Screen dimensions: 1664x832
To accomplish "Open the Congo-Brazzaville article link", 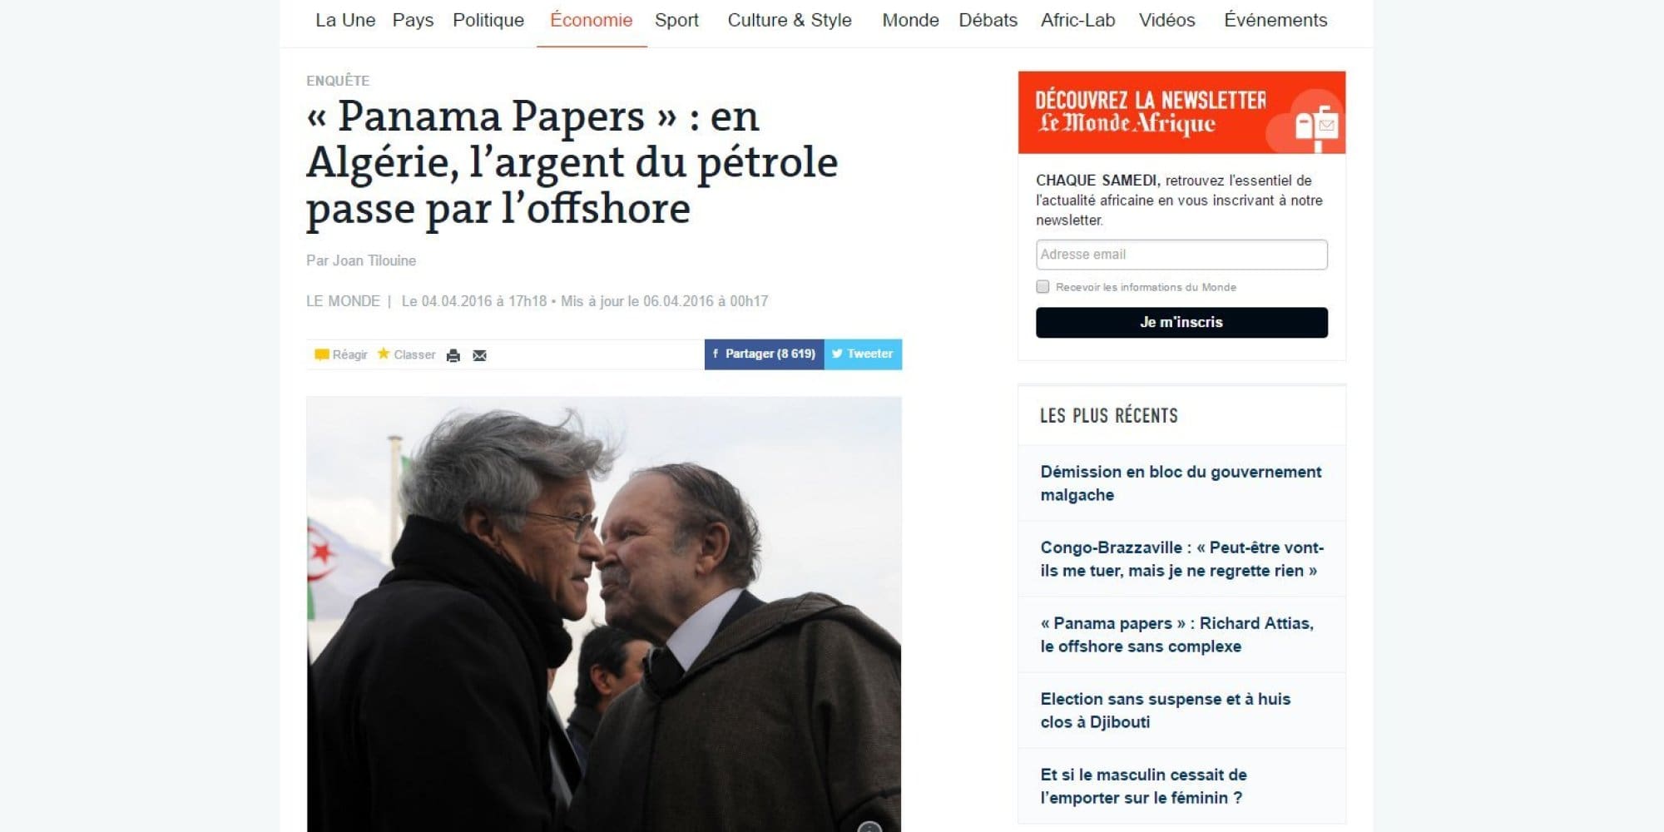I will 1181,558.
